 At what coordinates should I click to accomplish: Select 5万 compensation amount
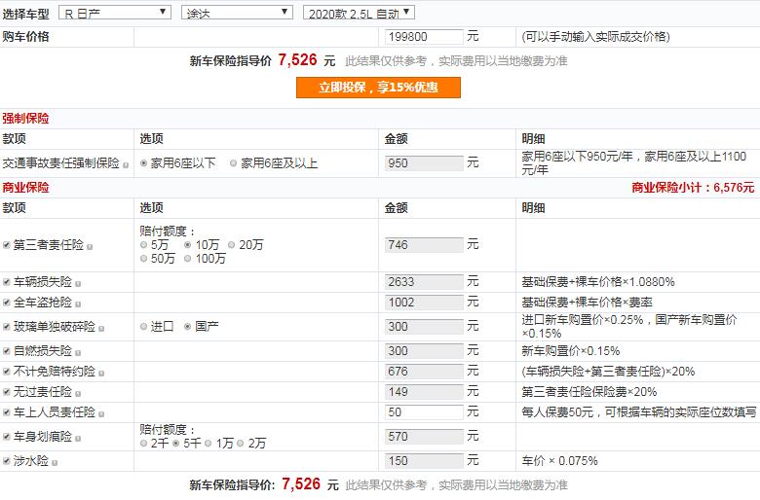coord(143,245)
